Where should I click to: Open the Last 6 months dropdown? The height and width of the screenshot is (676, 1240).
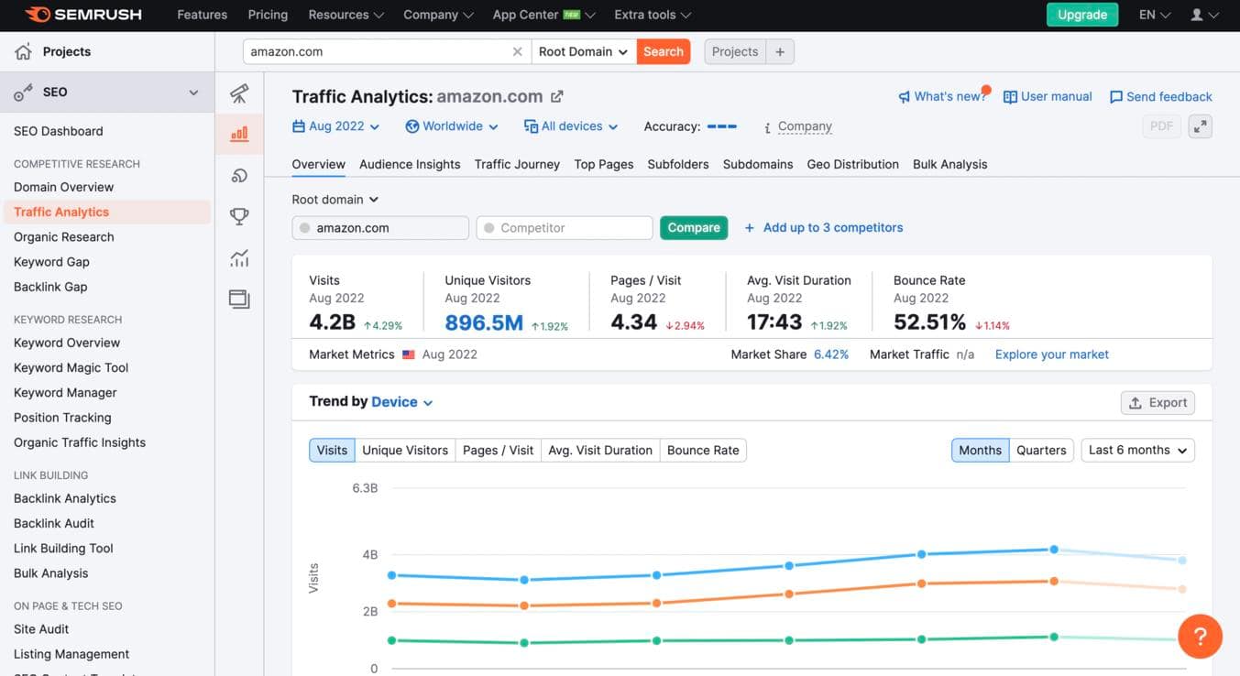[x=1136, y=450]
